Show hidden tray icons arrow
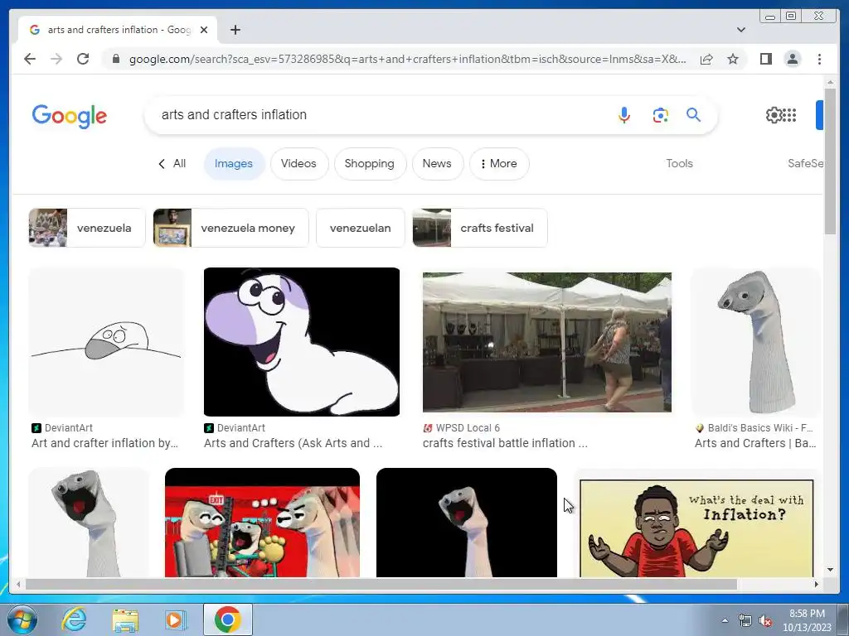 tap(725, 620)
